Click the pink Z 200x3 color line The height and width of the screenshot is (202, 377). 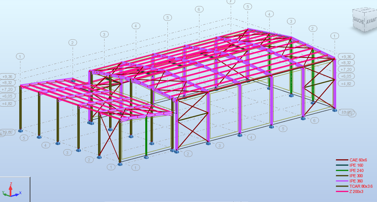click(342, 192)
